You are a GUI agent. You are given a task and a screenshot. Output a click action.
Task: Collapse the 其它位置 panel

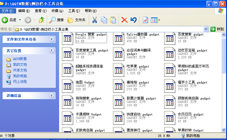pos(52,50)
